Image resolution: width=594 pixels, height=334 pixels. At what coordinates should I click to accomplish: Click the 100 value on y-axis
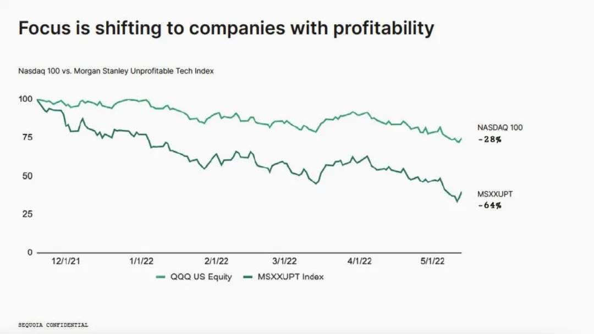25,99
